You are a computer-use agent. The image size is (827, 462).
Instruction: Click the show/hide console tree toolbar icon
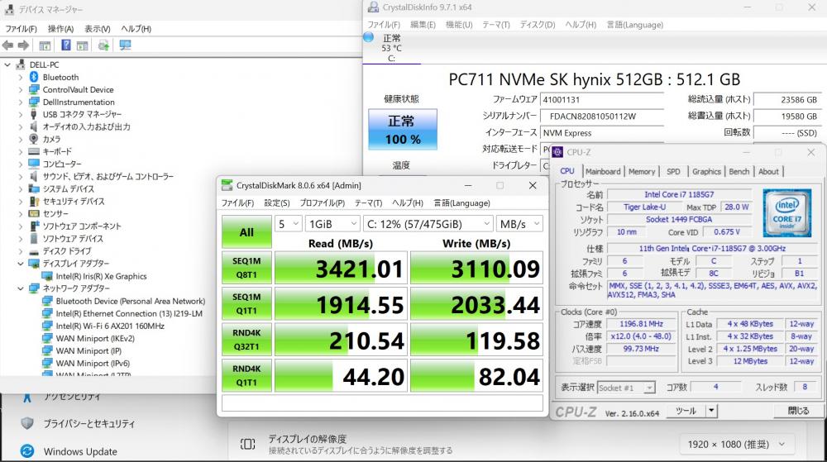click(x=45, y=45)
